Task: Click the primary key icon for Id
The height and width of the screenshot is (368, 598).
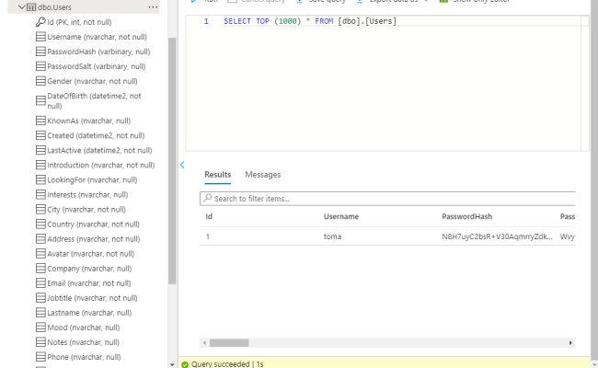Action: [x=40, y=22]
